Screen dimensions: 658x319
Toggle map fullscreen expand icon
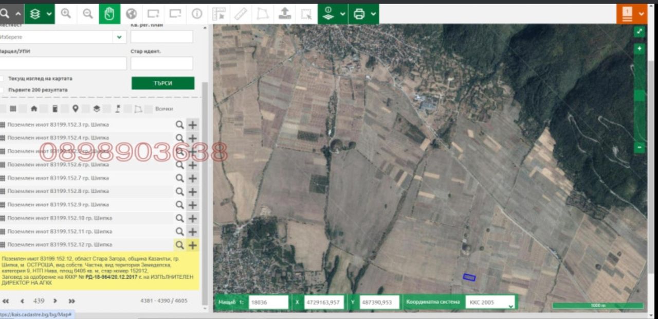639,31
